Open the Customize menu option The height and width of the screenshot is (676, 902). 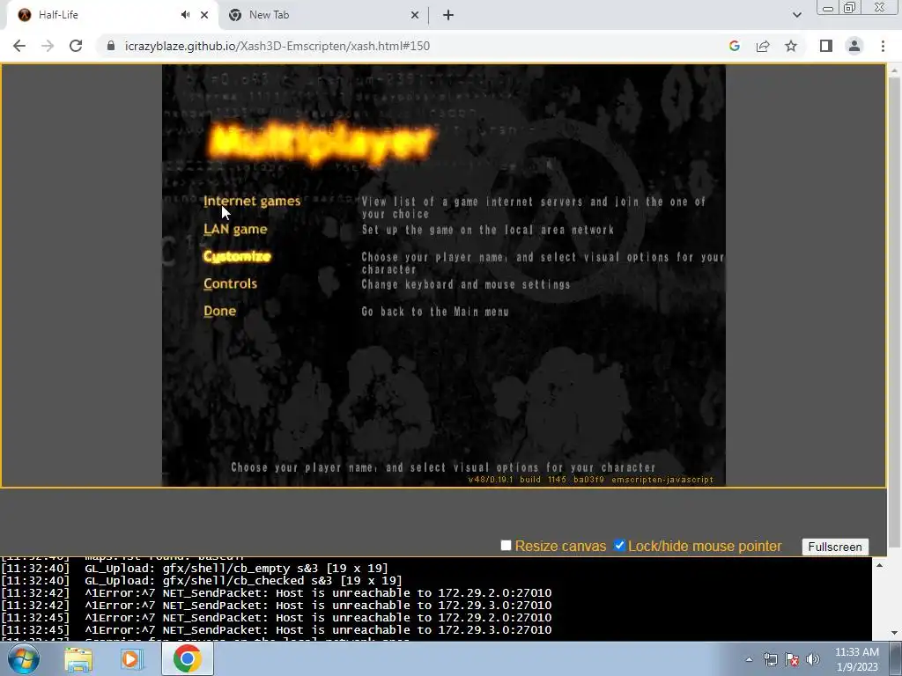[x=237, y=256]
